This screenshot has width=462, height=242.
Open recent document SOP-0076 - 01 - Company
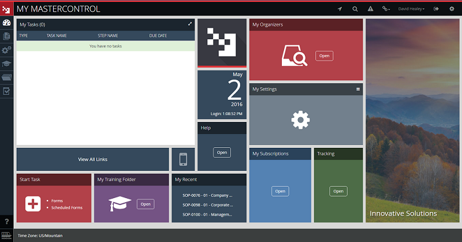(x=207, y=195)
